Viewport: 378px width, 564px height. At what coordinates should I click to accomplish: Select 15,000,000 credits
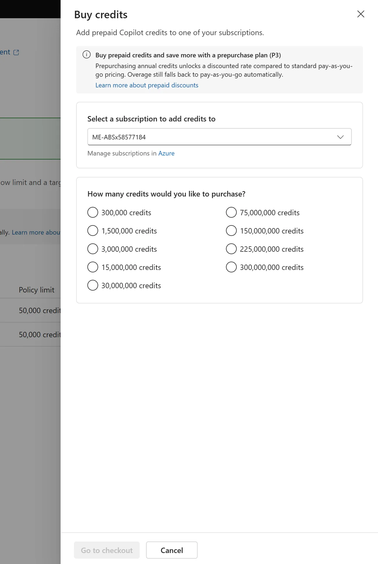(93, 267)
